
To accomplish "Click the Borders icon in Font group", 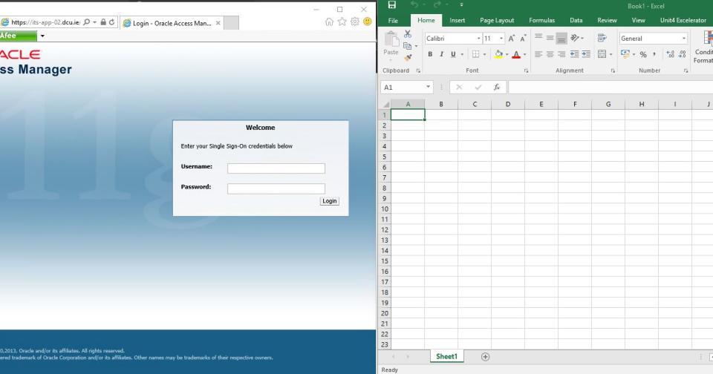I will [x=475, y=54].
